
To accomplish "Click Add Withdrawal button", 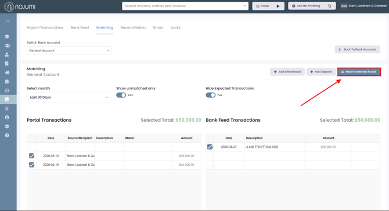I will pos(287,72).
